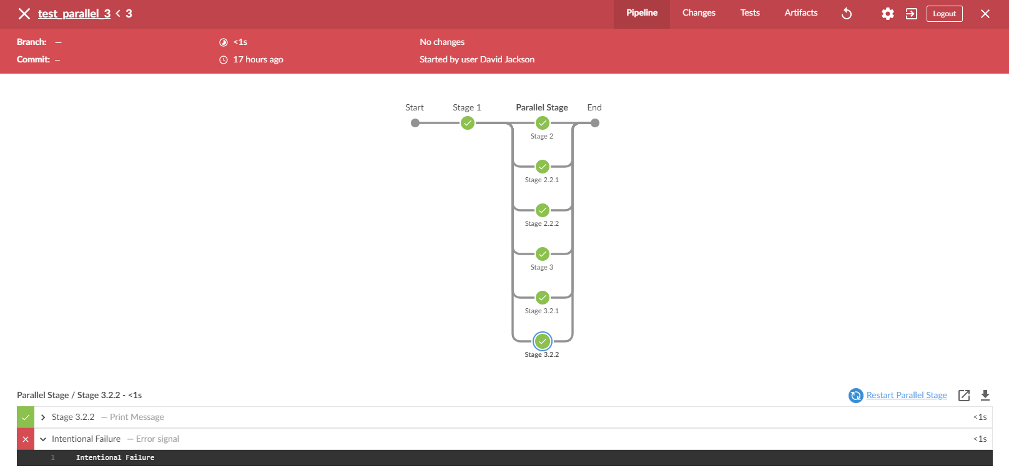This screenshot has height=468, width=1009.
Task: Select the Stage 2.2.2 node
Action: coord(543,210)
